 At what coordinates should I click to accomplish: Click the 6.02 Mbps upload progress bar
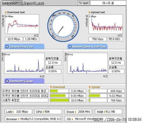[98, 96]
